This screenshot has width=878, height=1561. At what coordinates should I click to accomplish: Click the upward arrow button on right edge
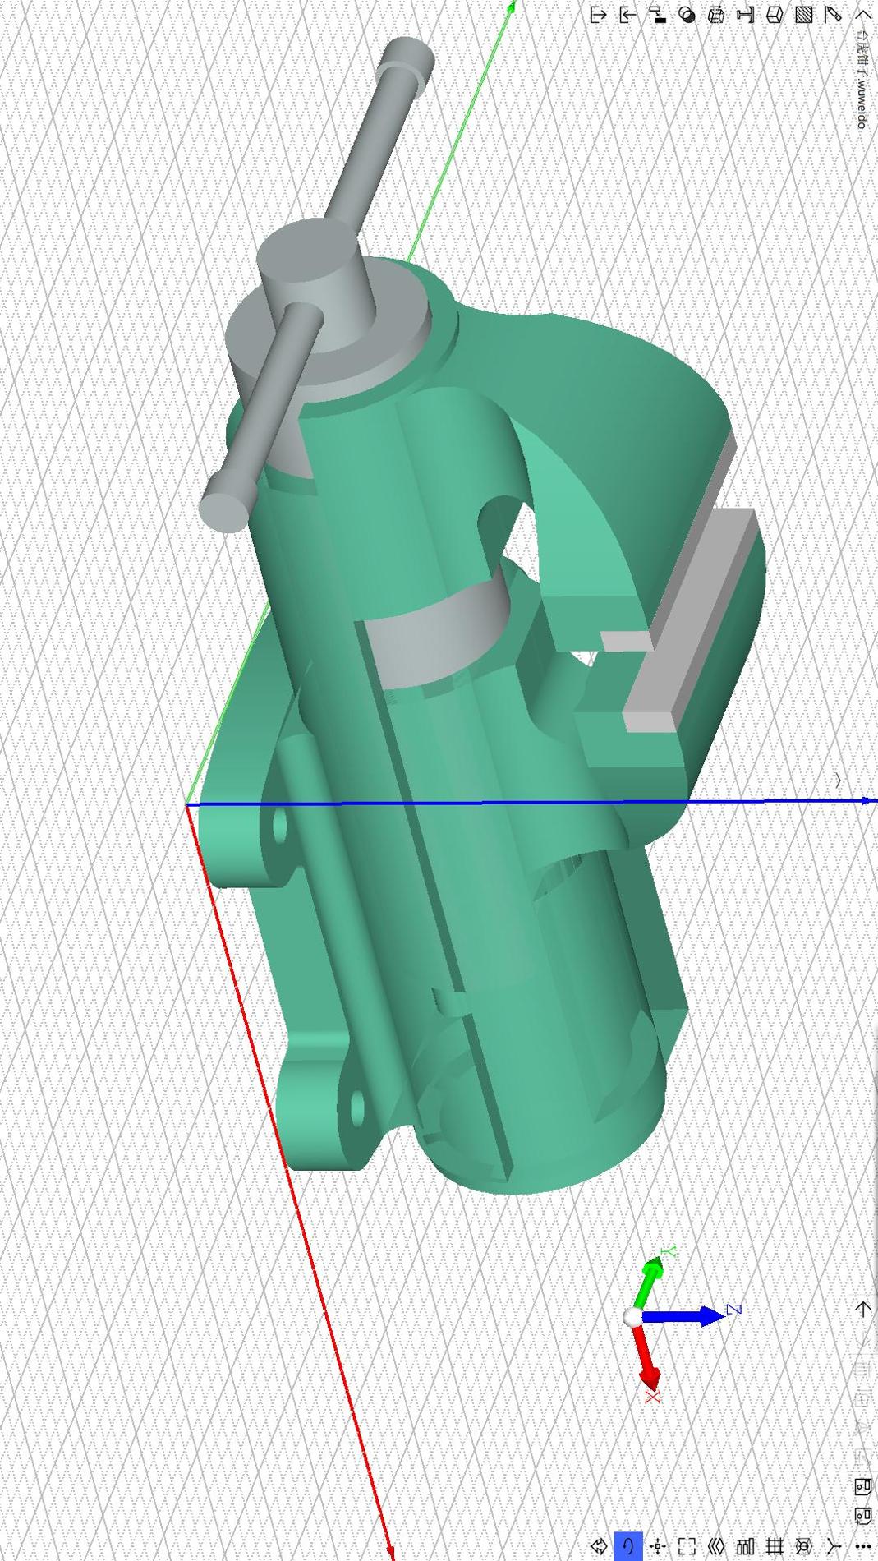tap(862, 1309)
